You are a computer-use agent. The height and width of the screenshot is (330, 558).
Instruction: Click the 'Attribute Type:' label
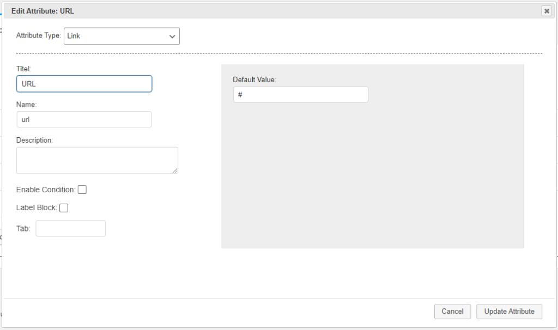tap(39, 35)
